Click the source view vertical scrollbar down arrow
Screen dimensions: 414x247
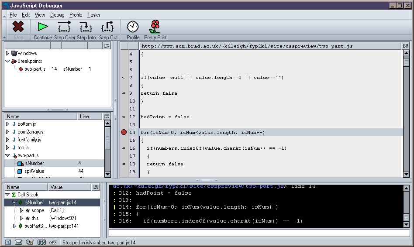click(406, 175)
